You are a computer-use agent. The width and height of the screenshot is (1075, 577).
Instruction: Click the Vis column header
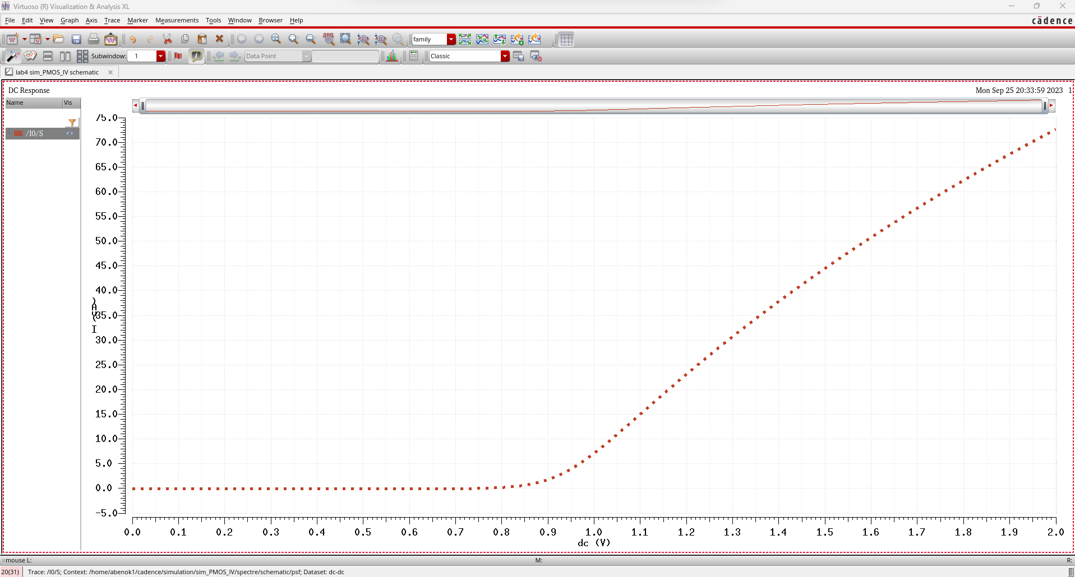coord(71,103)
